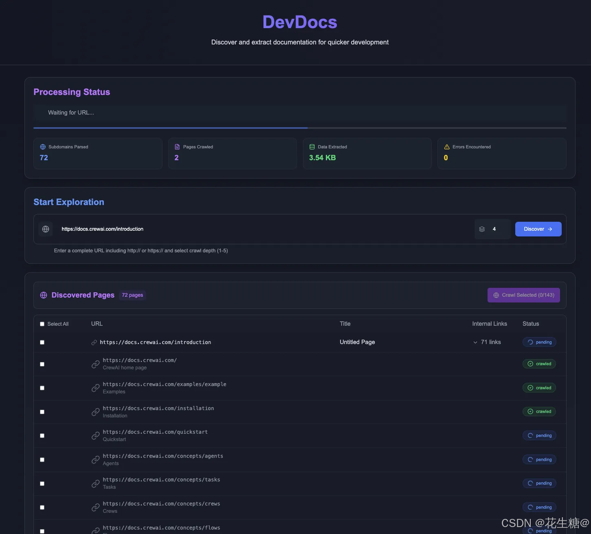Click the warning triangle on Errors Encountered card

point(446,146)
